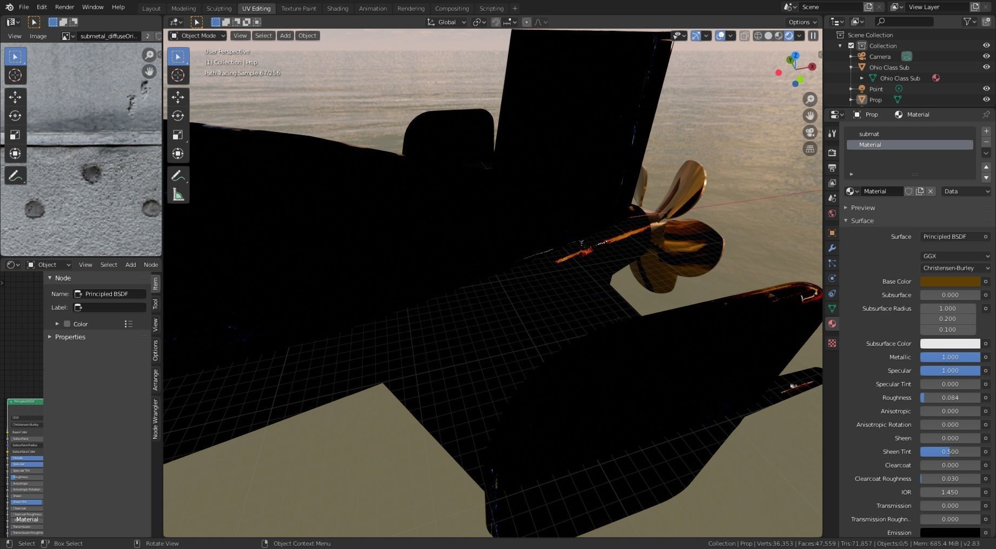The image size is (996, 549).
Task: Switch viewport to Wireframe shading
Action: (x=758, y=36)
